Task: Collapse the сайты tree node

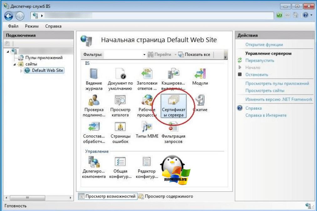Action: tap(14, 64)
